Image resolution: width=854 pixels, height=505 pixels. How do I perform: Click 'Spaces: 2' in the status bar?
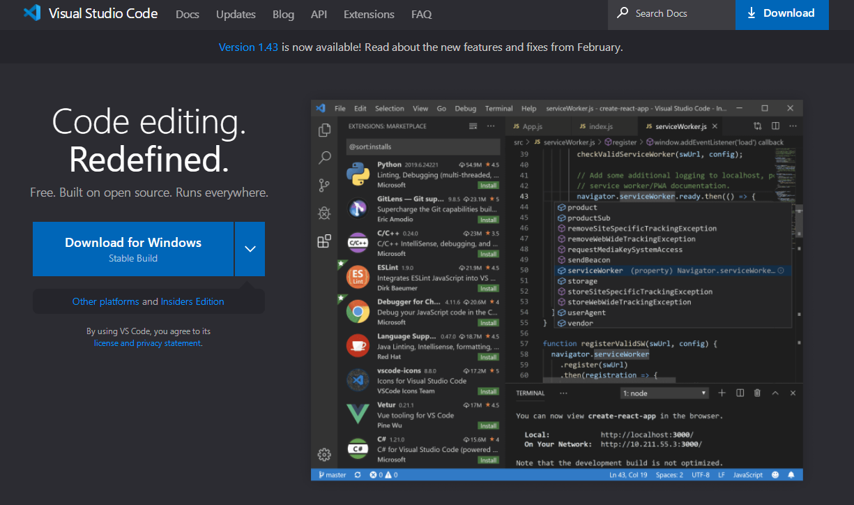tap(669, 475)
